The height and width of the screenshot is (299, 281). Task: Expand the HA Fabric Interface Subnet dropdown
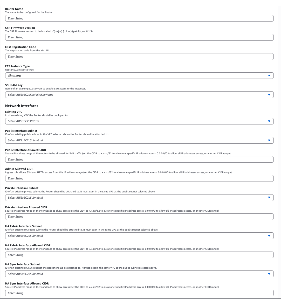click(x=139, y=236)
